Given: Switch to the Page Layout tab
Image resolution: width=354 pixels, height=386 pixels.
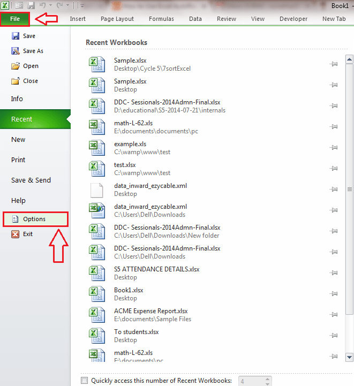Looking at the screenshot, I should coord(117,19).
